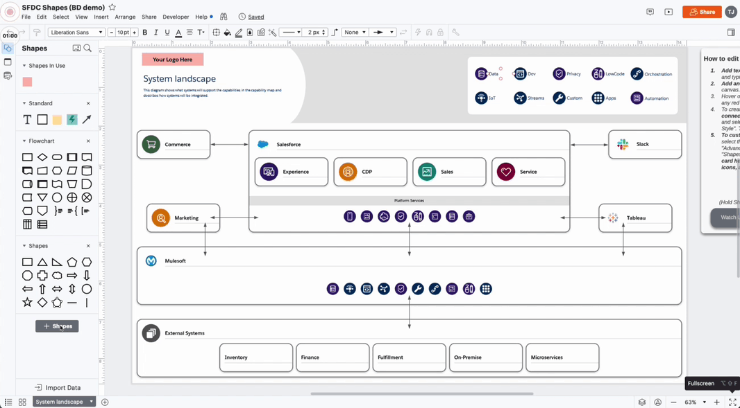740x408 pixels.
Task: Star the SFDC Shapes document as favorite
Action: (x=112, y=7)
